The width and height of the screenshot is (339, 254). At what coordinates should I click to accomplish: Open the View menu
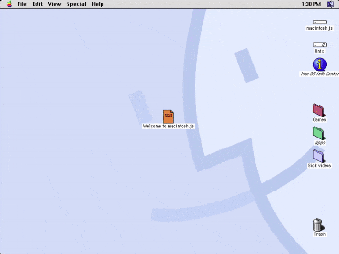click(x=55, y=4)
